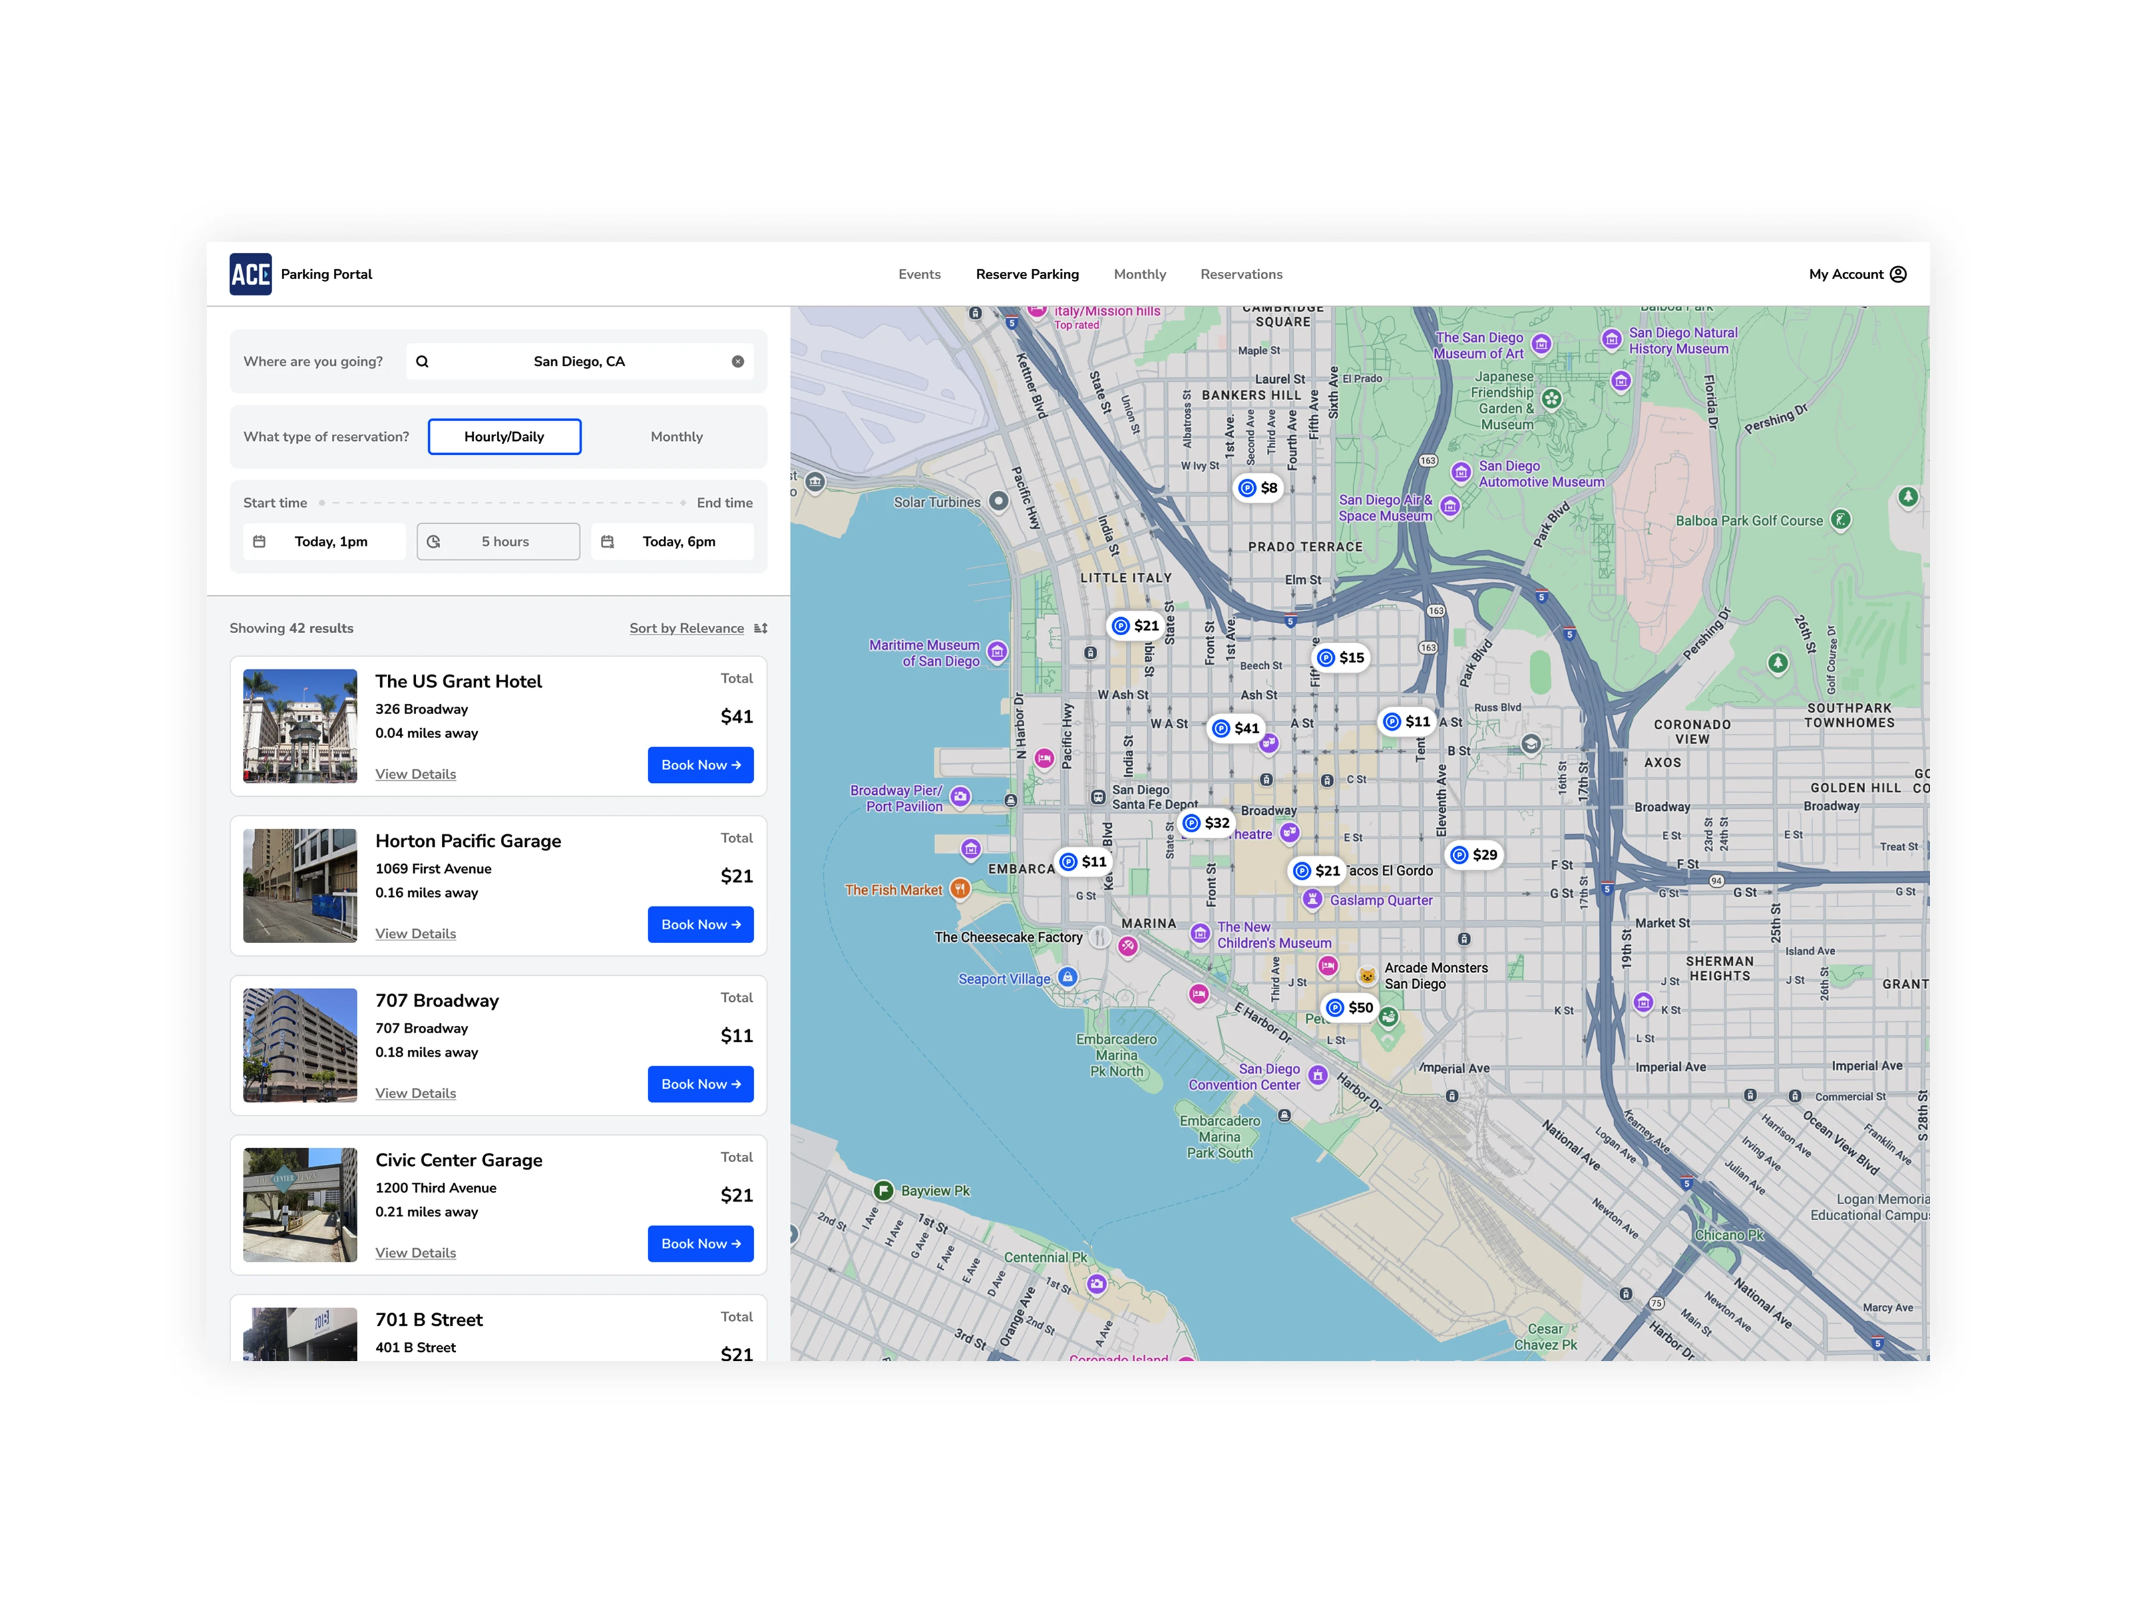Click the calendar icon beside Today, 1pm
Screen dimensions: 2137x1603
point(259,541)
